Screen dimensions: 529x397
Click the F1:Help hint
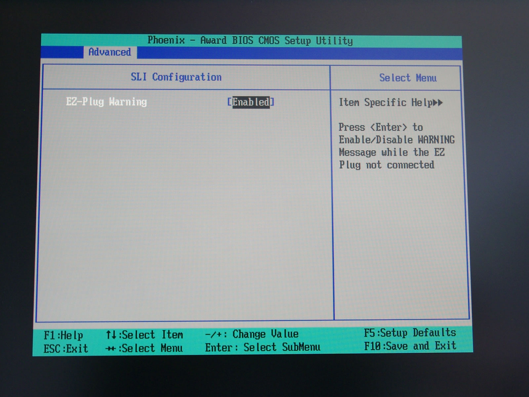click(63, 335)
